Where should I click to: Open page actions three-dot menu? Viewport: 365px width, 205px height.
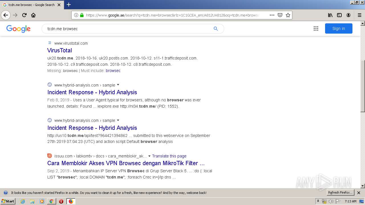(x=272, y=15)
